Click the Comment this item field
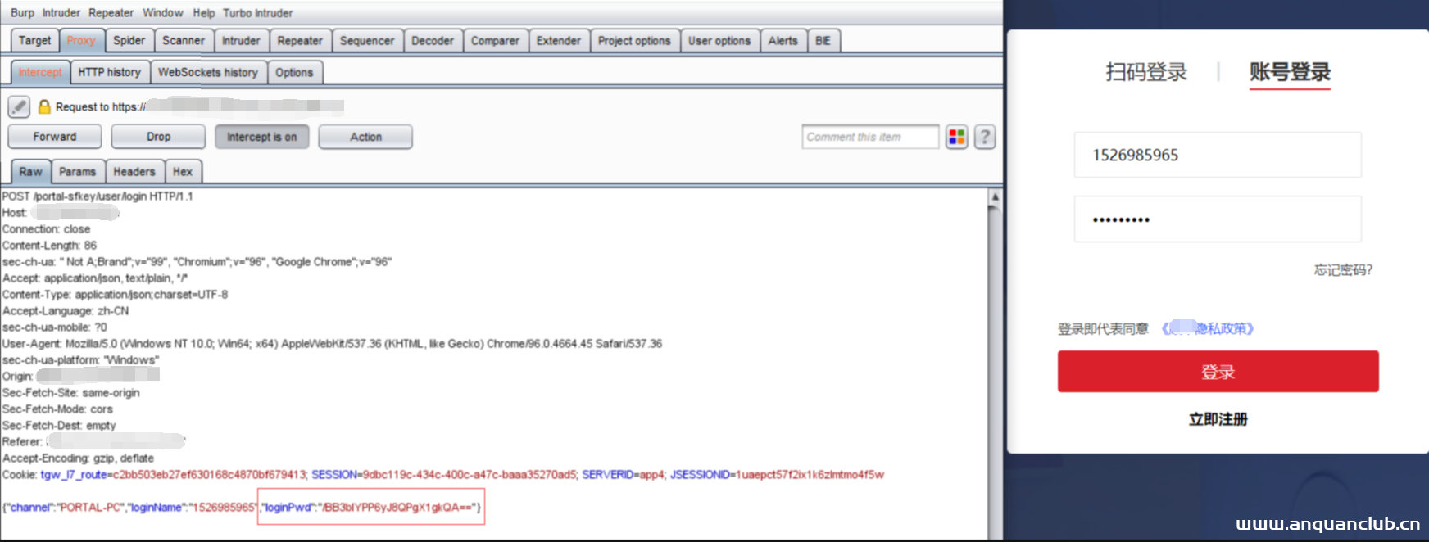This screenshot has width=1429, height=542. 869,137
